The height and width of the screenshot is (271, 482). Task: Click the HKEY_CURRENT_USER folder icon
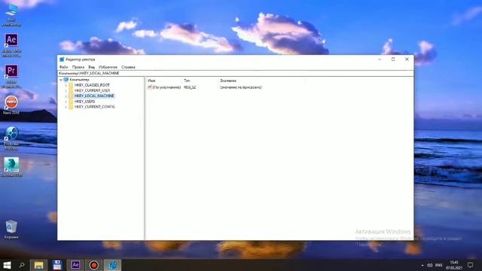(x=71, y=90)
